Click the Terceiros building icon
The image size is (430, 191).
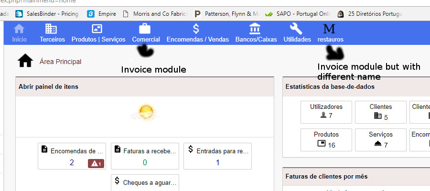[x=51, y=29]
